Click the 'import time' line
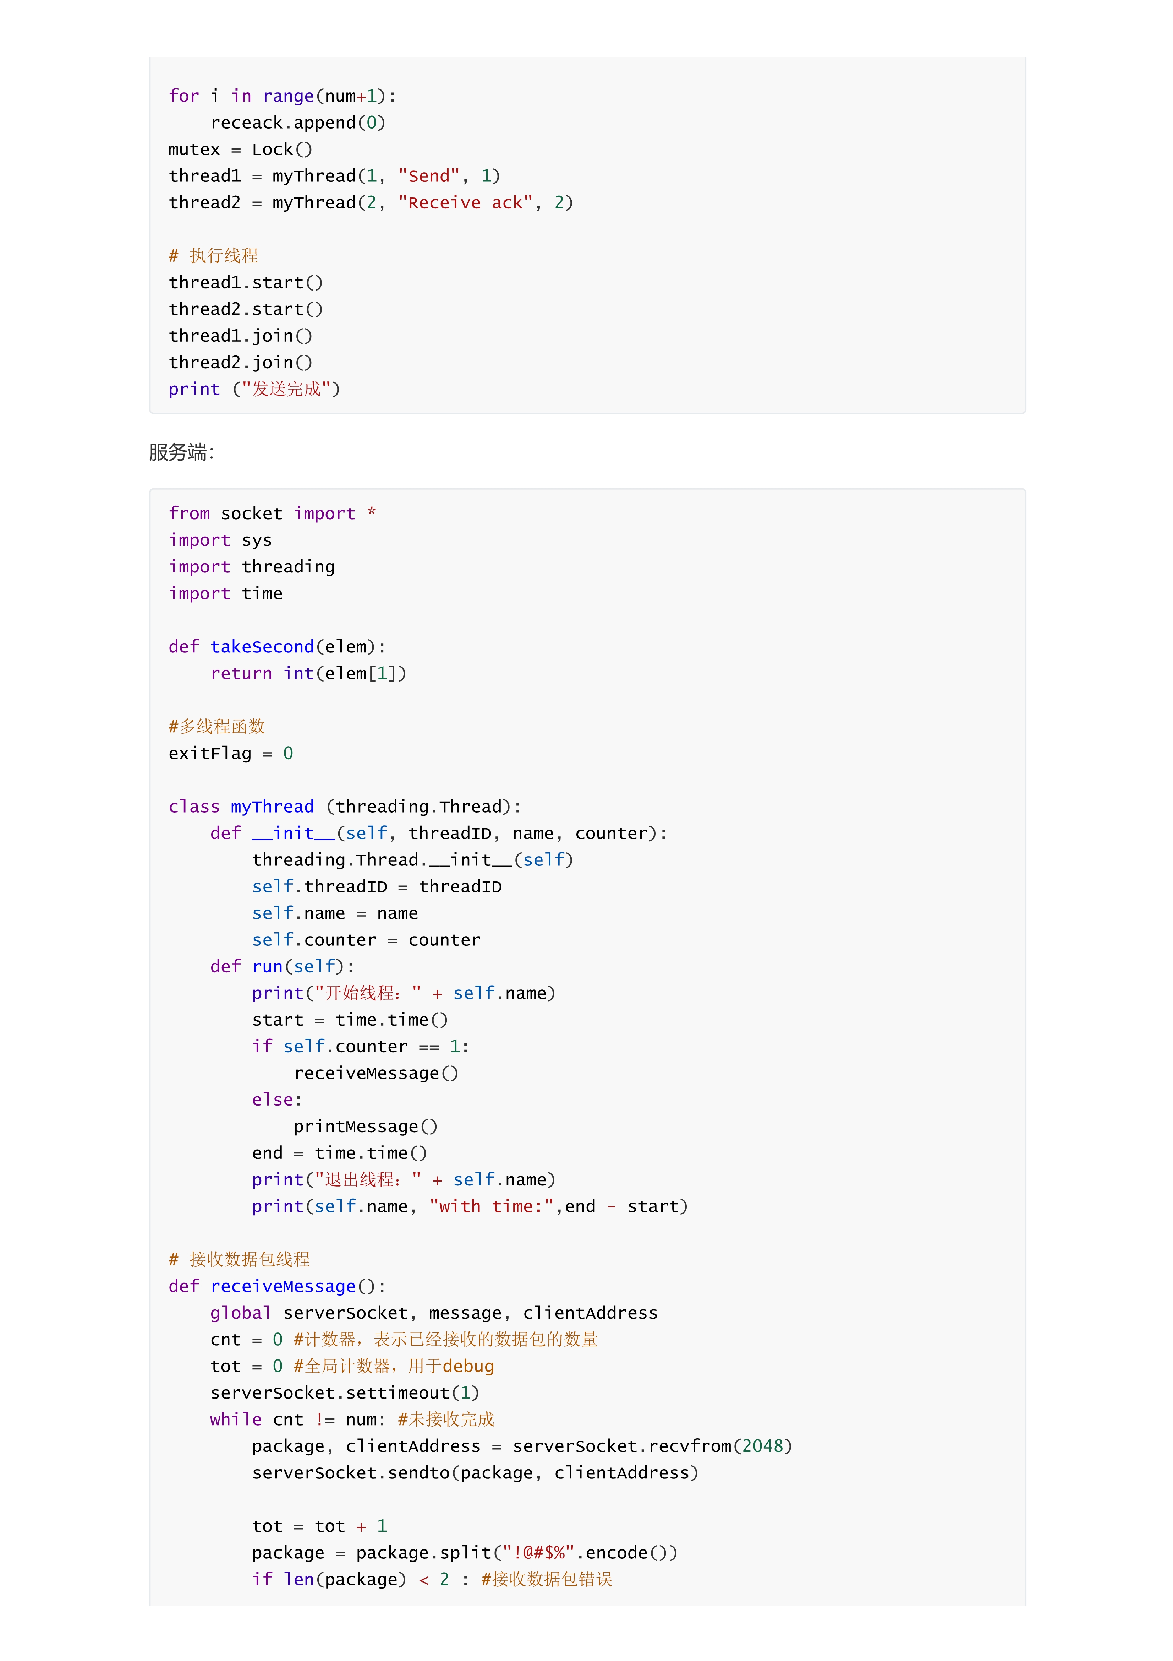 click(226, 594)
